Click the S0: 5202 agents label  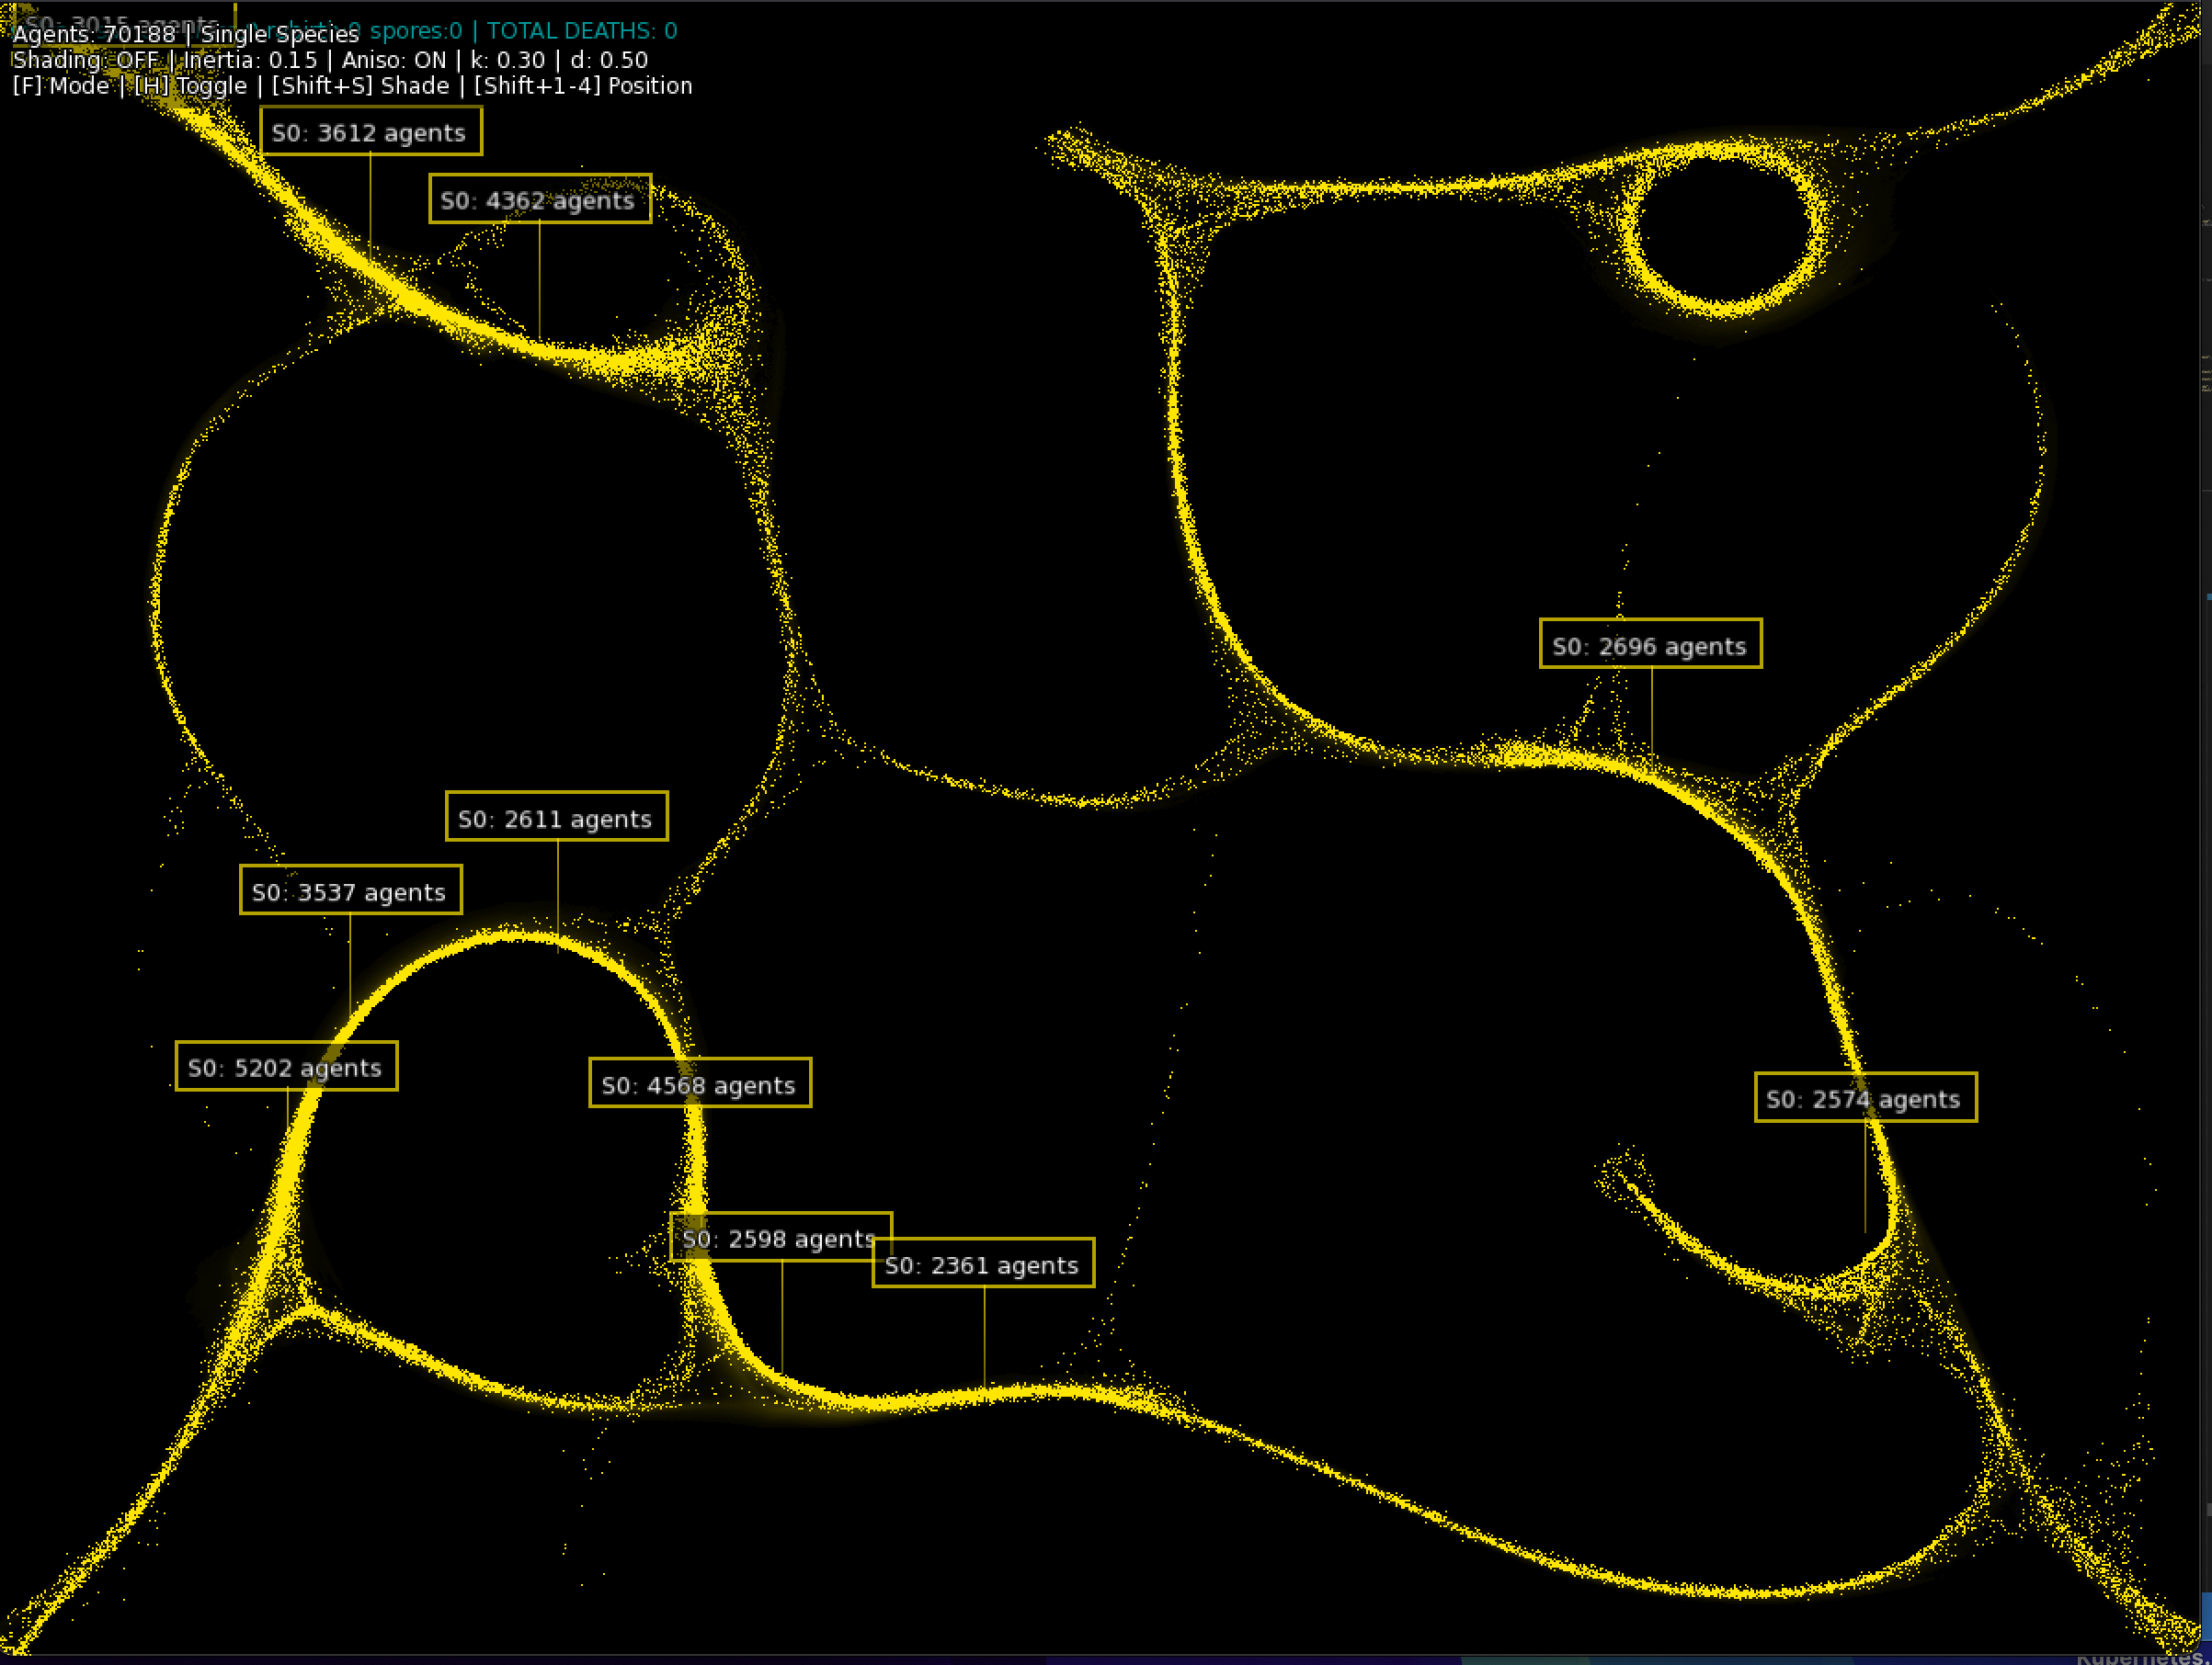point(286,1067)
